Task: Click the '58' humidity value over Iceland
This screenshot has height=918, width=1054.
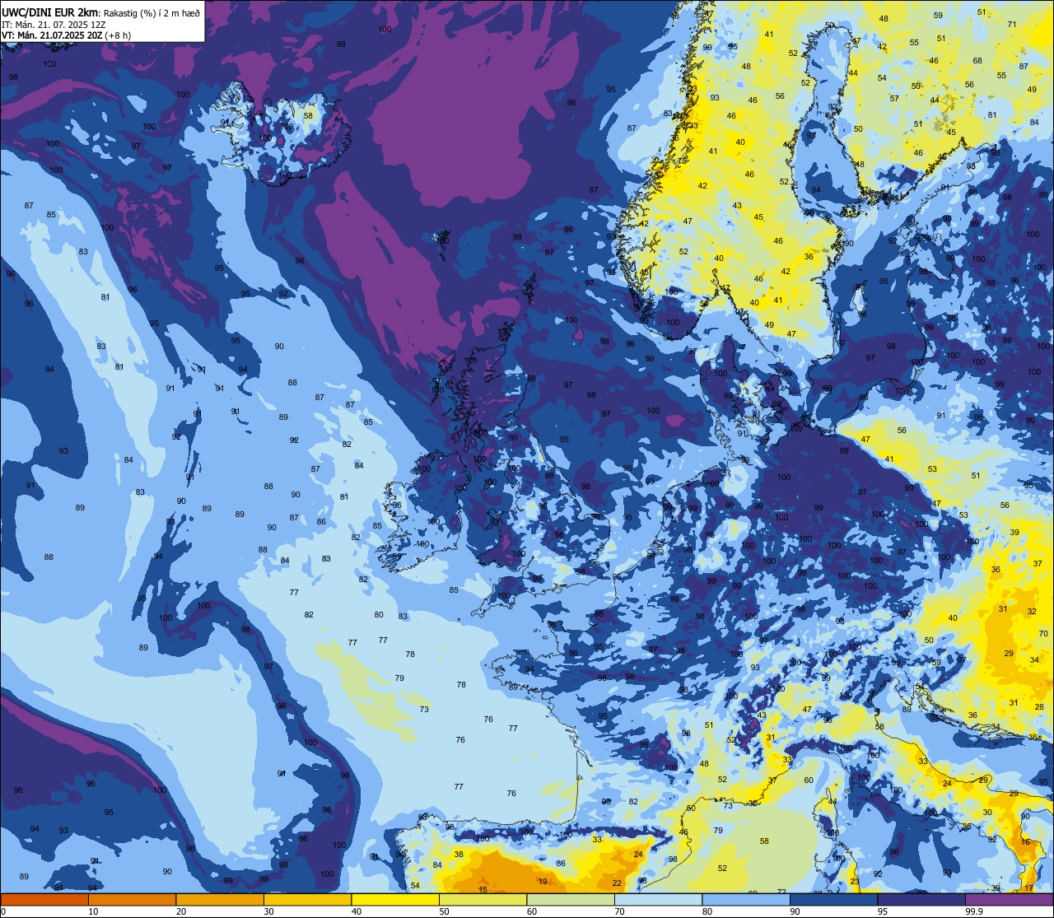Action: (x=308, y=116)
